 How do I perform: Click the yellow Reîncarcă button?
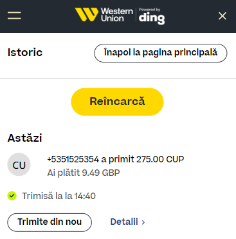[117, 102]
